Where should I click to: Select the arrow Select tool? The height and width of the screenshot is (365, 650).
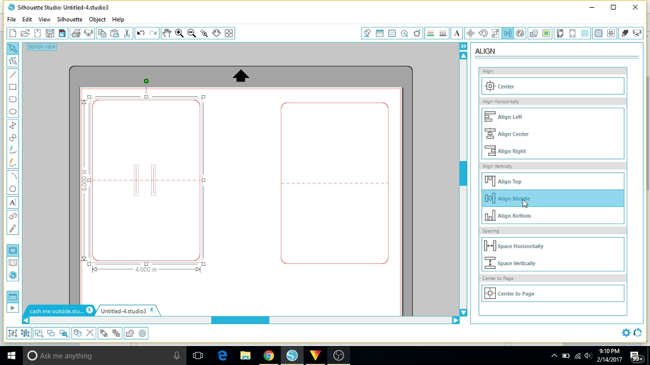13,48
